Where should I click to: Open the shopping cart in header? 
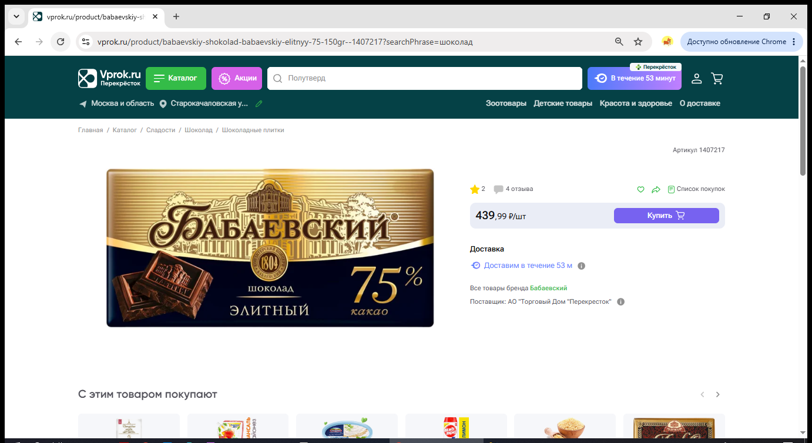[x=717, y=78]
